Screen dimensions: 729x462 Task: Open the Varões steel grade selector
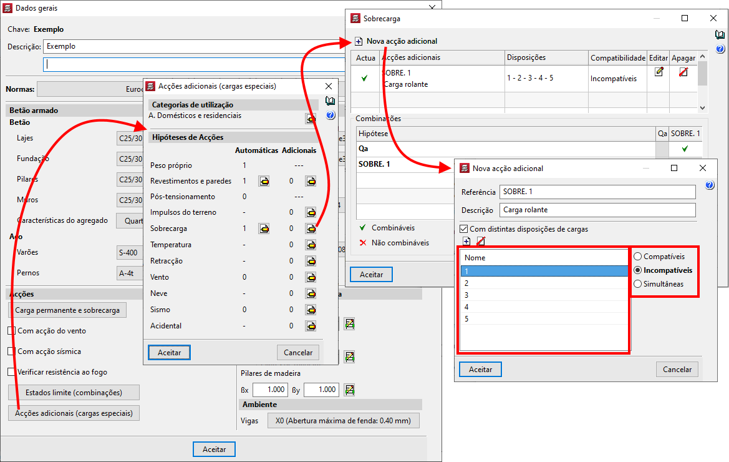coord(130,253)
